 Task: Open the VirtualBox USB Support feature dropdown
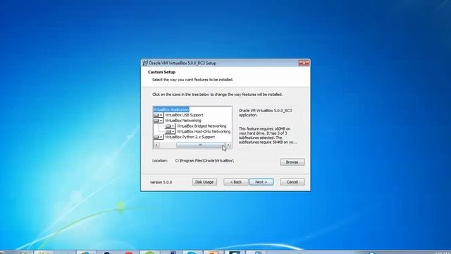(x=158, y=115)
